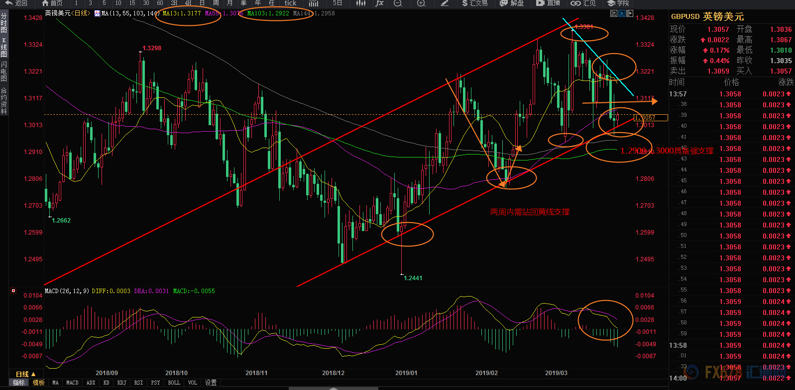Click the zoom in magnifier icon

pos(421,3)
